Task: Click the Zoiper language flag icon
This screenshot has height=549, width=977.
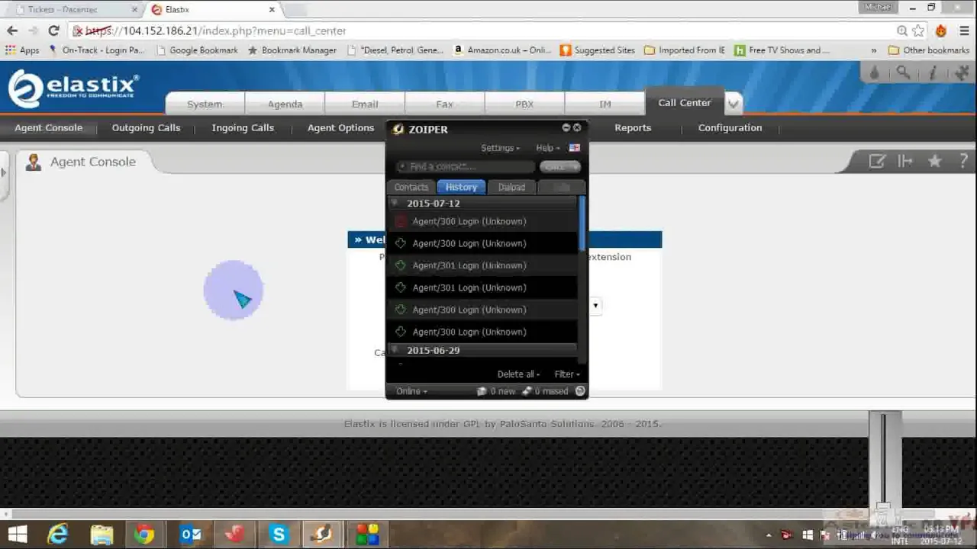Action: [x=574, y=148]
